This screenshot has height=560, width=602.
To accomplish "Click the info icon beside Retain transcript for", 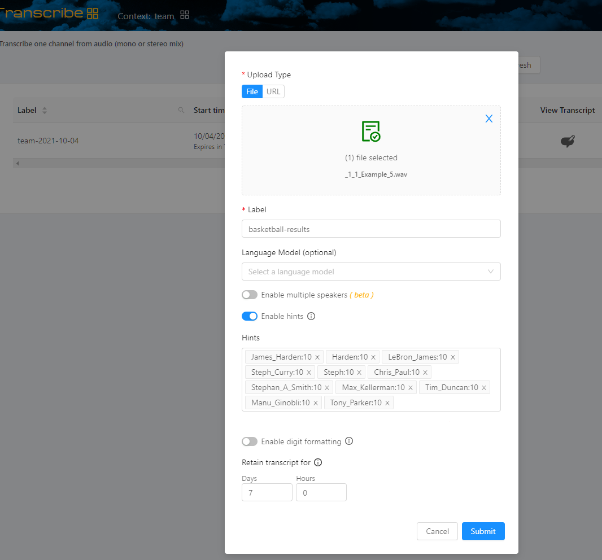I will tap(317, 462).
